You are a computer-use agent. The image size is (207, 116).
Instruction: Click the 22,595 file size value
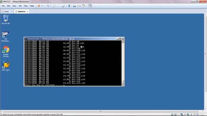point(67,43)
